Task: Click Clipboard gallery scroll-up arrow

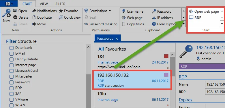Action: coord(183,11)
